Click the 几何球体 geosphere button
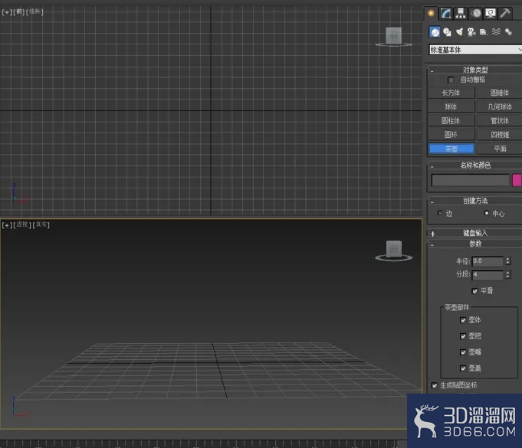The width and height of the screenshot is (522, 448). pos(499,106)
